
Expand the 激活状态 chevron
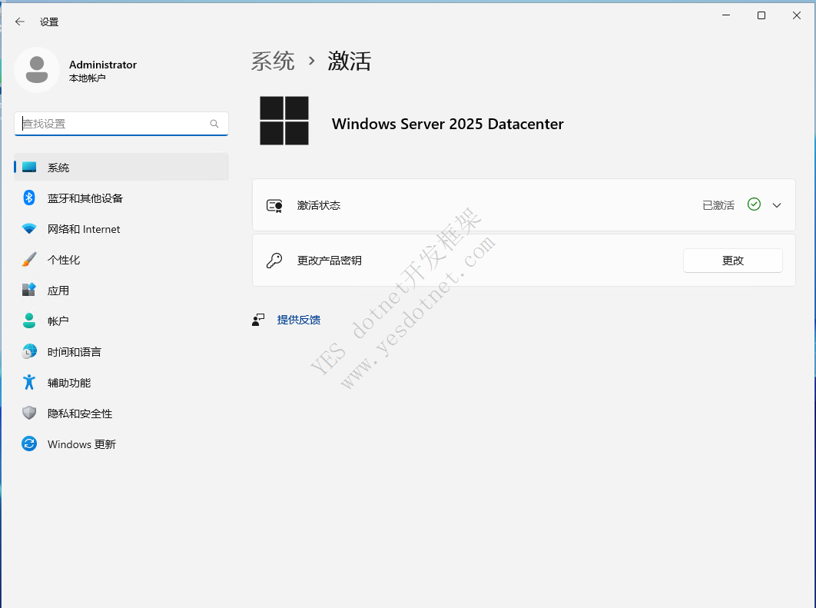[x=777, y=205]
